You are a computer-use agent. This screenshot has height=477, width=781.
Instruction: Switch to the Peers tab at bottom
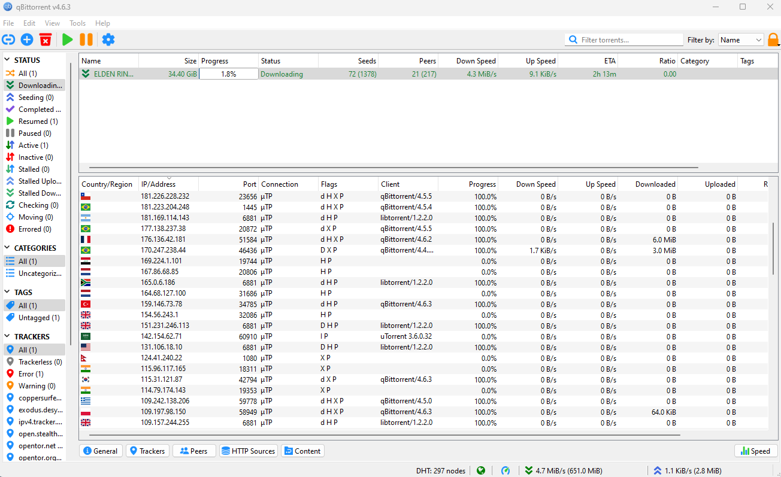(x=194, y=451)
